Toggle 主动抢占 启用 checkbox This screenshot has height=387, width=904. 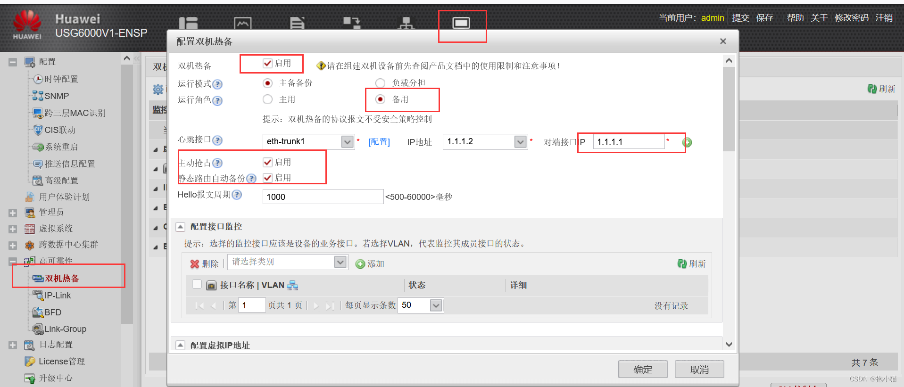(268, 162)
